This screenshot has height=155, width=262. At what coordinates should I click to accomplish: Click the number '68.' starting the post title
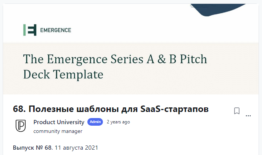tap(19, 109)
